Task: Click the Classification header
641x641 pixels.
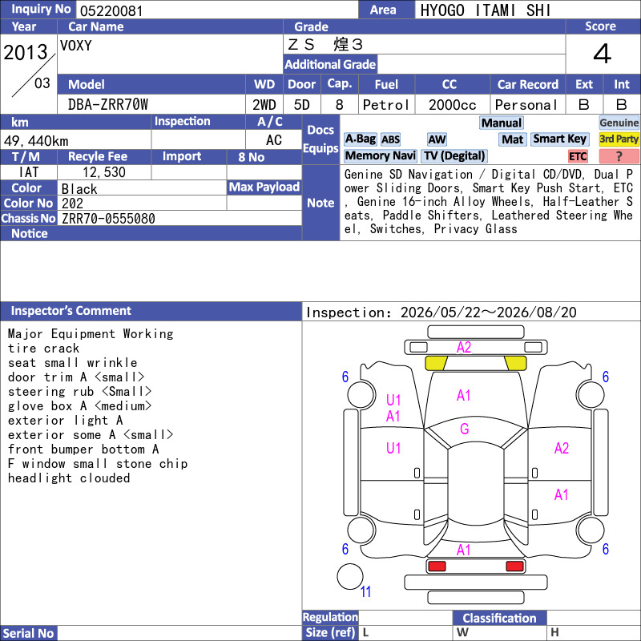Action: [499, 618]
